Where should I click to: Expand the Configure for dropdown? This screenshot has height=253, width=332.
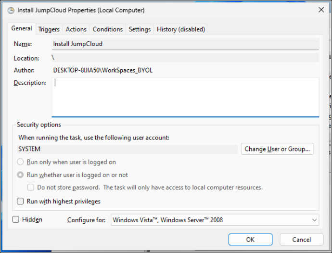tap(215, 220)
